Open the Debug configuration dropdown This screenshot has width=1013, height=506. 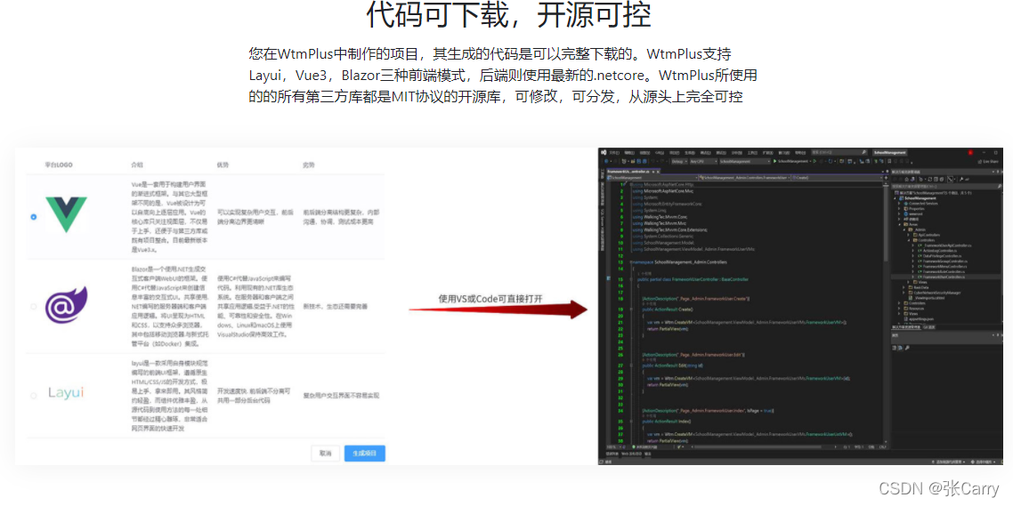point(680,161)
